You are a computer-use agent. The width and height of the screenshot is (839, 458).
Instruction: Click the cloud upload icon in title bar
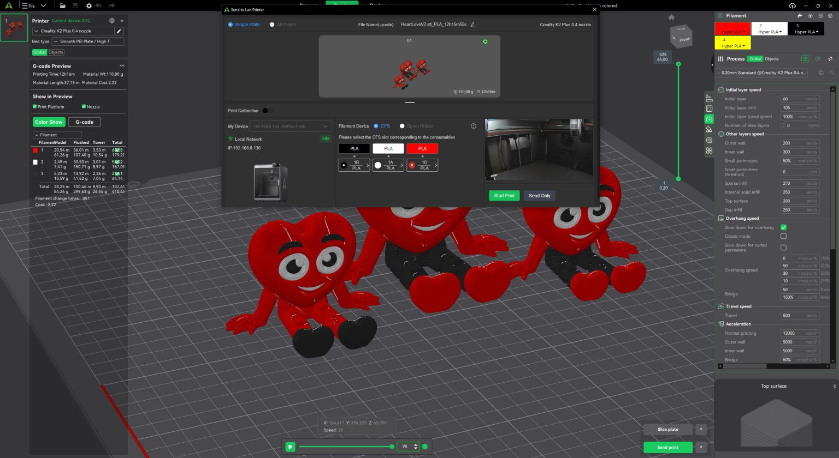(792, 5)
